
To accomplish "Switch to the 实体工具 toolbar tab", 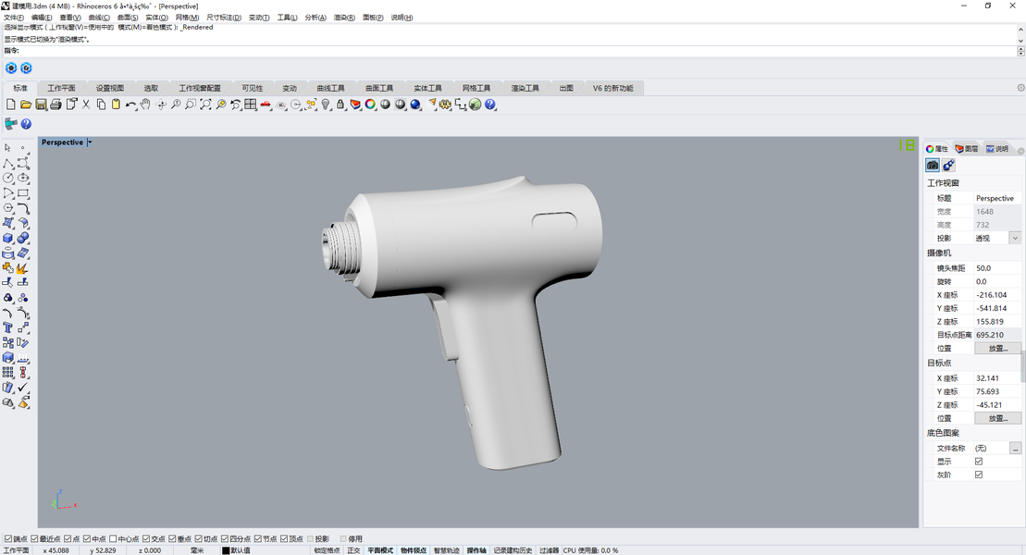I will 428,88.
